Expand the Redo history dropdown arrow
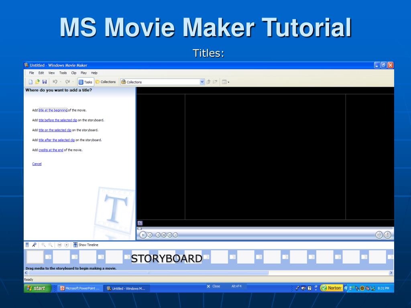This screenshot has width=411, height=308. tap(73, 82)
